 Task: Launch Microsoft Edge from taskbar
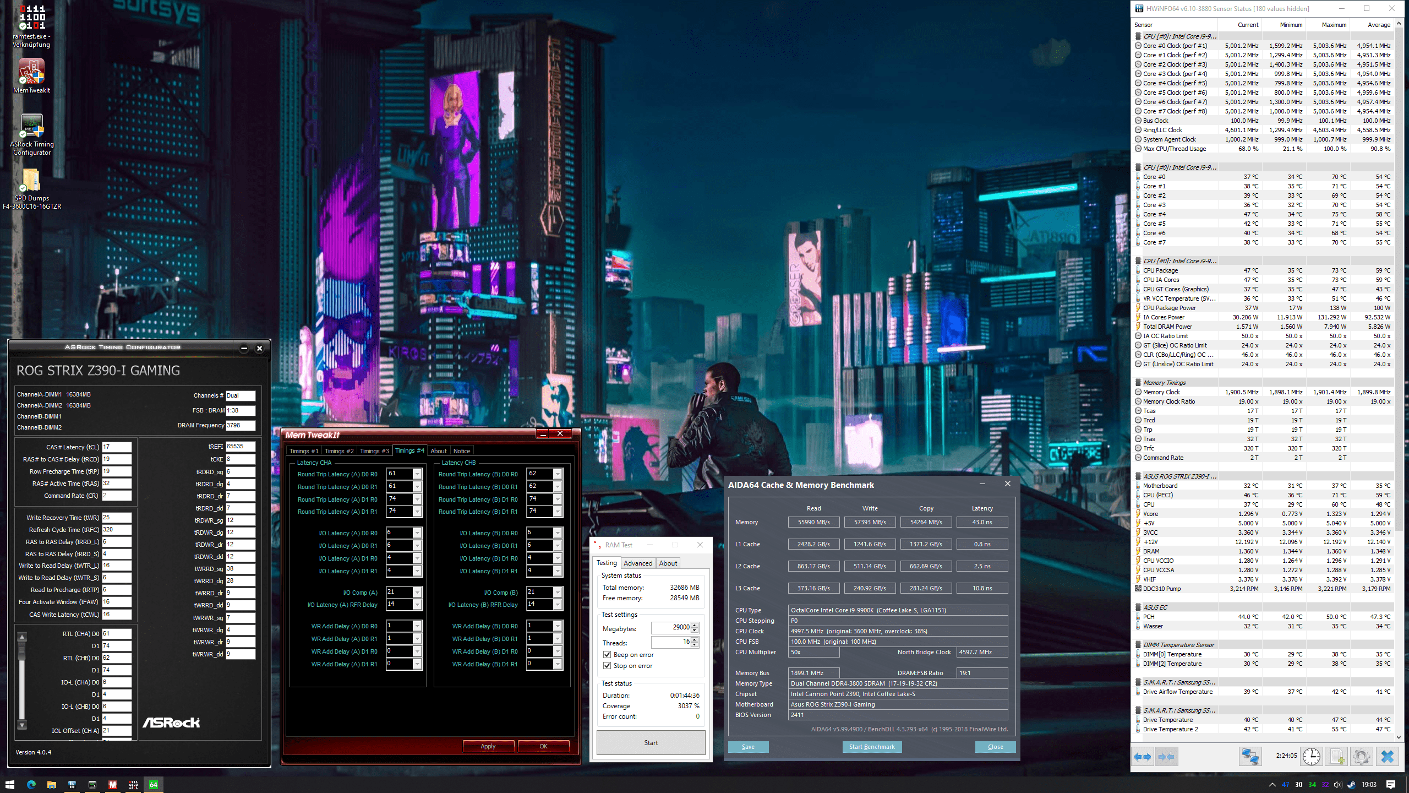tap(31, 784)
